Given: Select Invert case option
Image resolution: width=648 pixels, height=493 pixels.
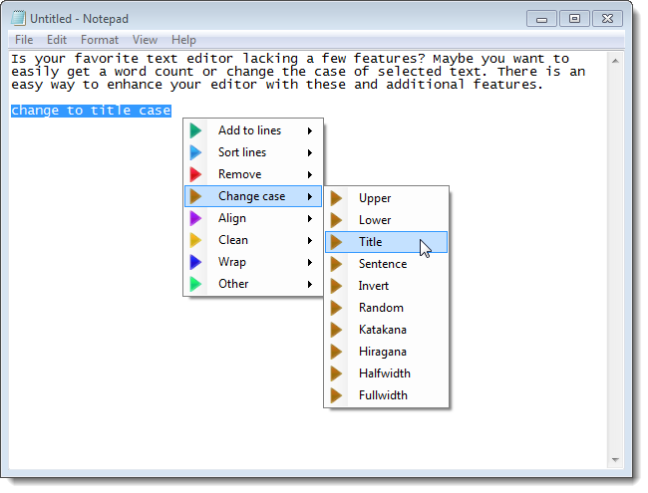Looking at the screenshot, I should [386, 286].
